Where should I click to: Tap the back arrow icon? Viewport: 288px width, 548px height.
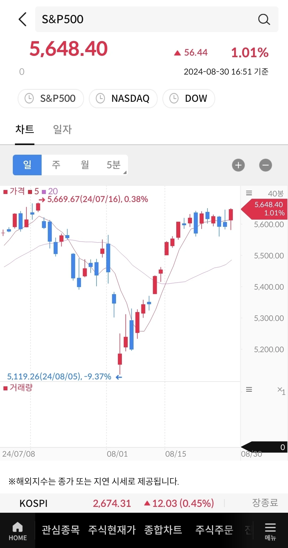23,19
